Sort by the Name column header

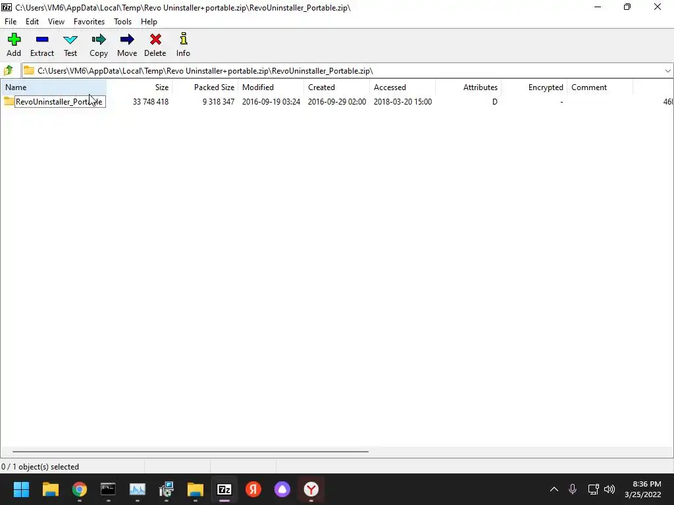point(54,87)
